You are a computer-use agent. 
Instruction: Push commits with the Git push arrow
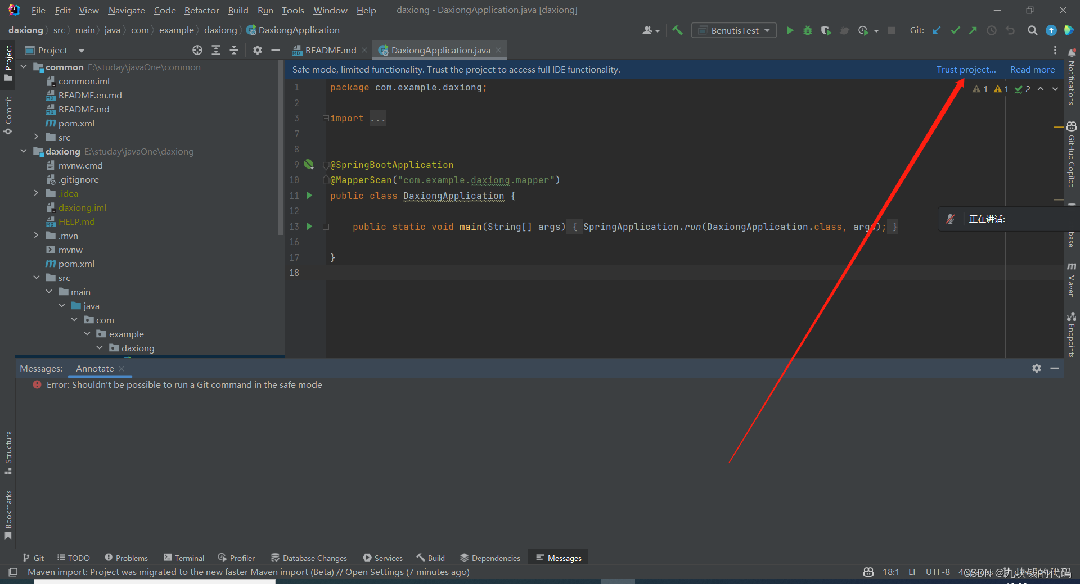(973, 30)
